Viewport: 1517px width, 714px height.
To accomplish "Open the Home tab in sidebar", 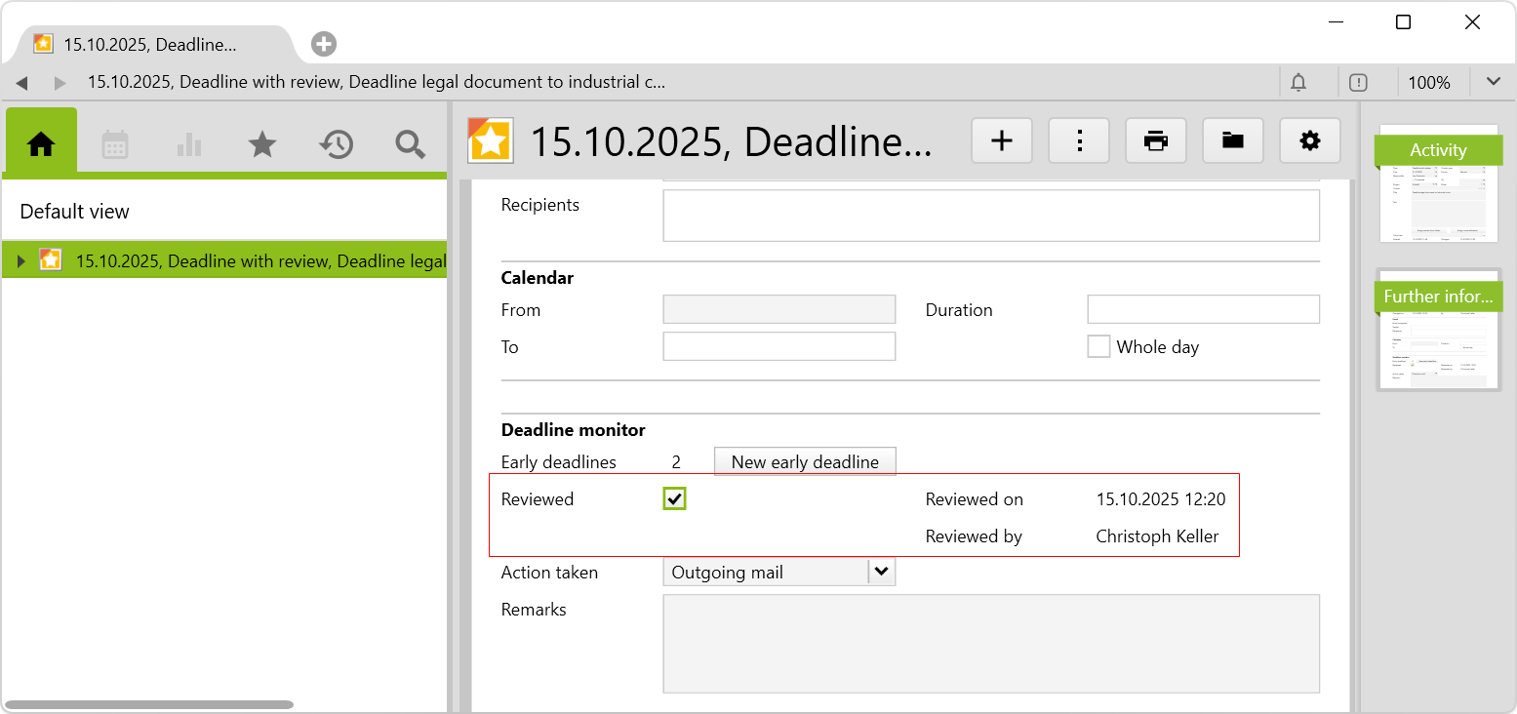I will click(41, 144).
